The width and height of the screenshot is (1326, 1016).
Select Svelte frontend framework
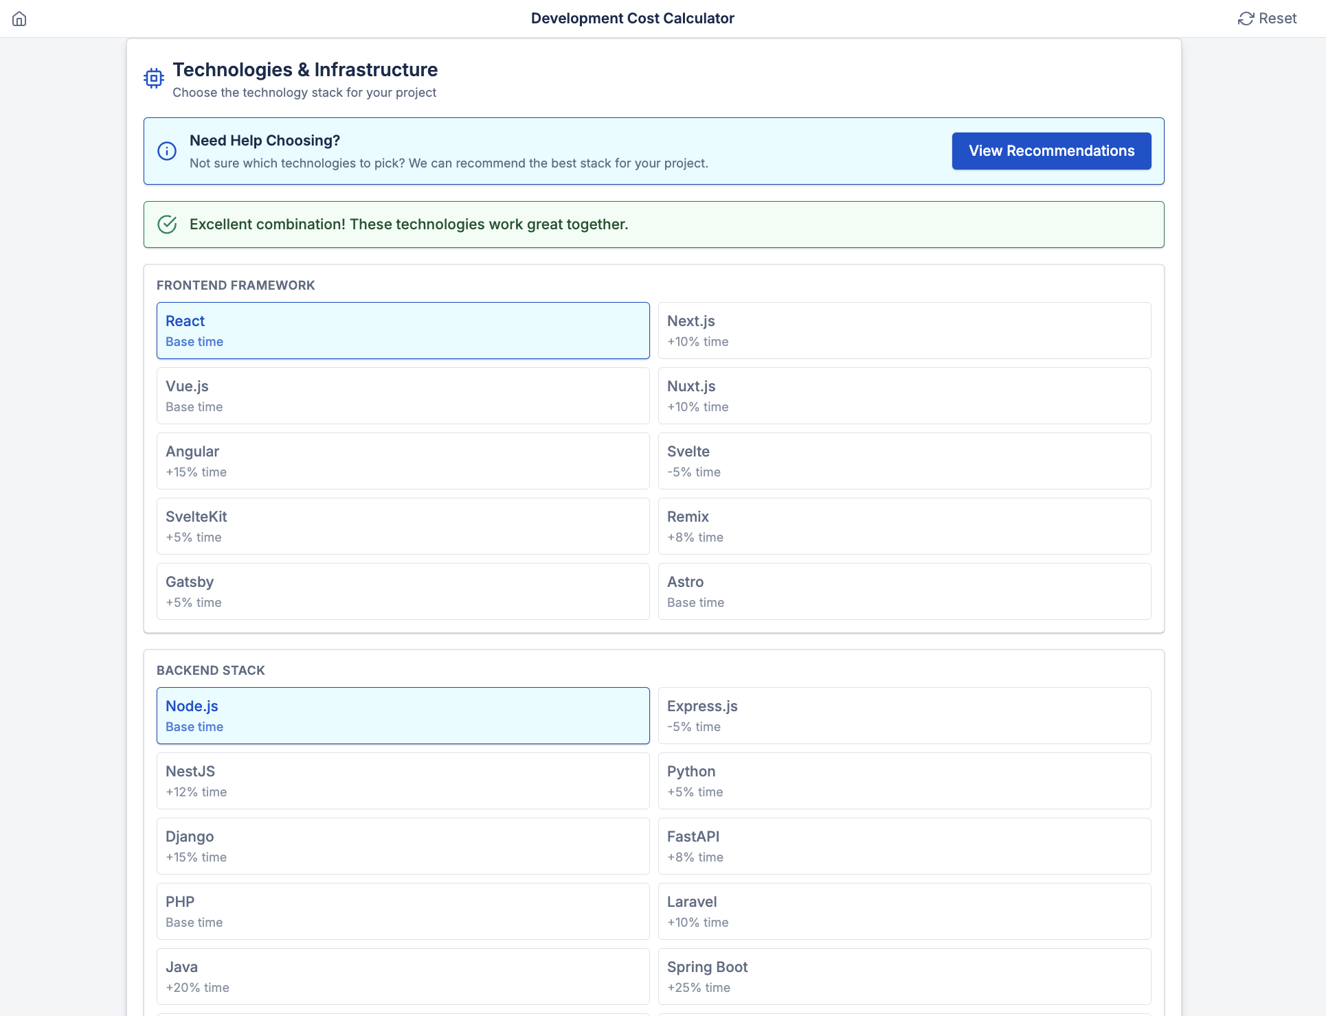coord(904,461)
